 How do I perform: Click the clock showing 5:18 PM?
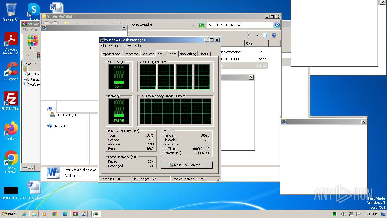(x=371, y=214)
